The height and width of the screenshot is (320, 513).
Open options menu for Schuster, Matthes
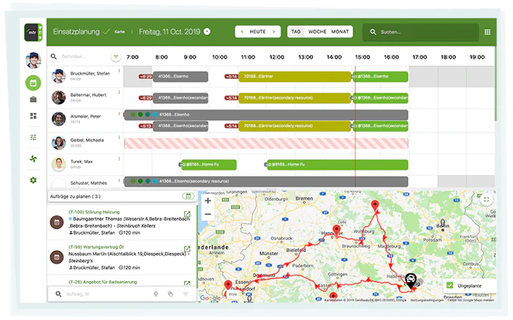tap(119, 181)
